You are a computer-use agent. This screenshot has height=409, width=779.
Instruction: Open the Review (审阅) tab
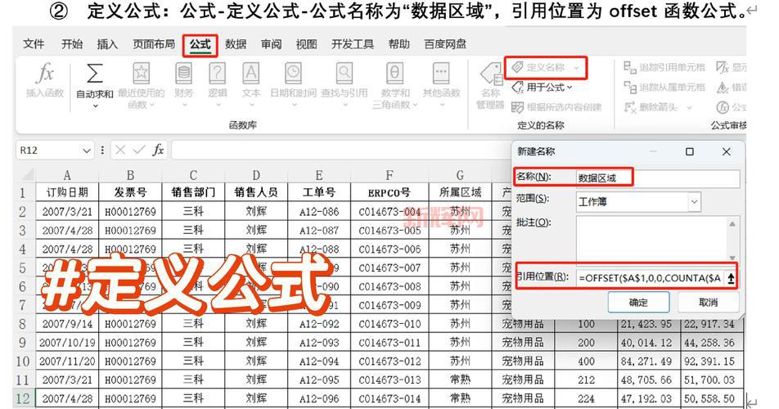(272, 44)
